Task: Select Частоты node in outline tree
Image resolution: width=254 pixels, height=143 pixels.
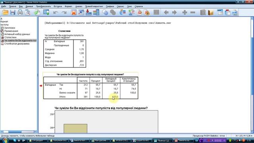Action: [4, 25]
